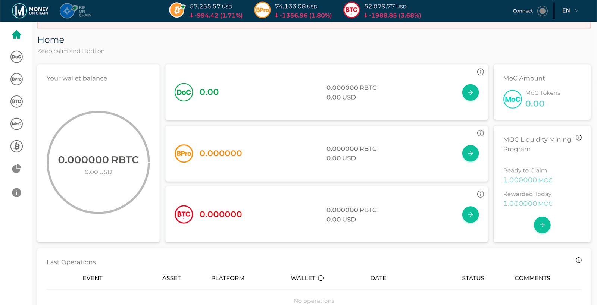The width and height of the screenshot is (597, 305).
Task: Click the Rewarded Today MOC amount
Action: pyautogui.click(x=528, y=204)
